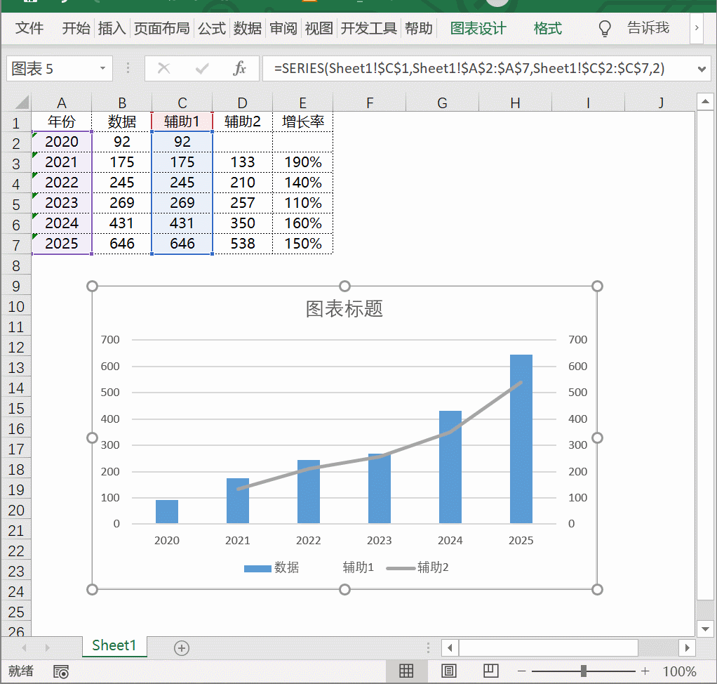Open the 公式 ribbon tab
Image resolution: width=717 pixels, height=684 pixels.
point(212,28)
